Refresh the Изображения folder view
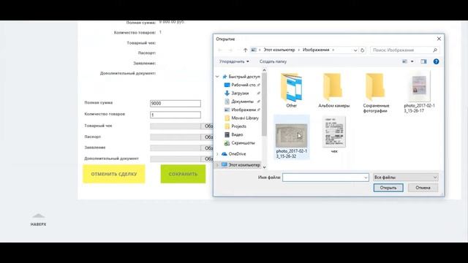Screen dimensions: 468x263 pos(363,50)
